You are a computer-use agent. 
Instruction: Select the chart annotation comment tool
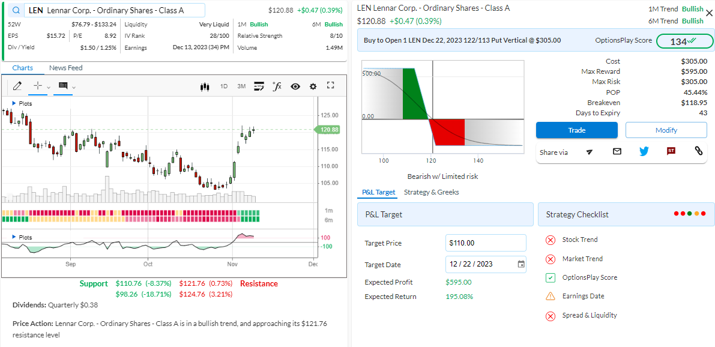[x=63, y=86]
